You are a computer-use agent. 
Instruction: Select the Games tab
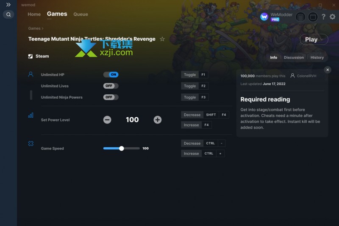[57, 14]
